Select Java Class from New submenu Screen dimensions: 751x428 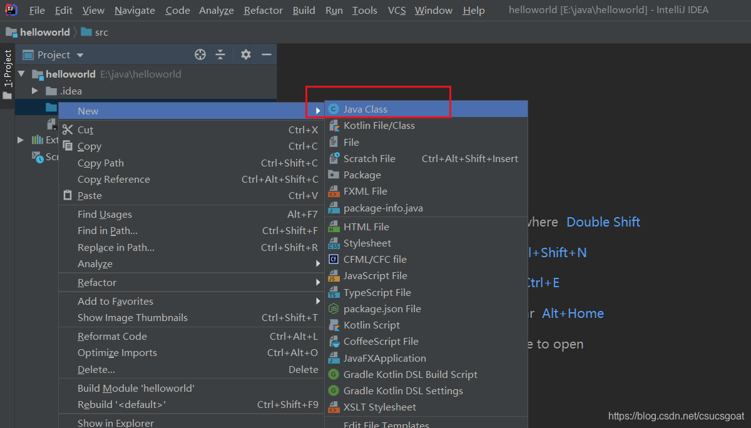[426, 110]
